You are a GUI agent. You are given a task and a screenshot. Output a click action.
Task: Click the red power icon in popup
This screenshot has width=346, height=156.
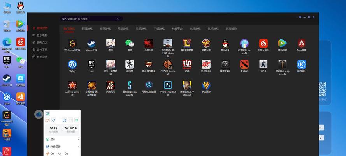click(x=47, y=120)
